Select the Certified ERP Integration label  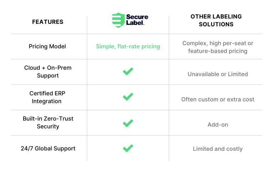pos(47,97)
